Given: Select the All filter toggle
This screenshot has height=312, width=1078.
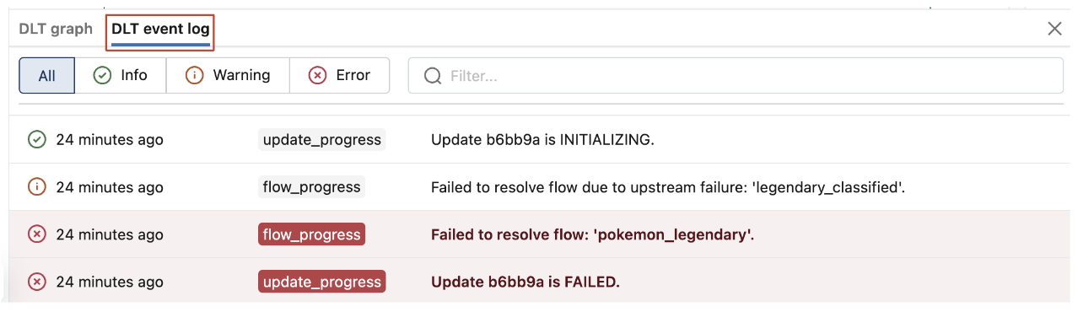Looking at the screenshot, I should pos(47,75).
